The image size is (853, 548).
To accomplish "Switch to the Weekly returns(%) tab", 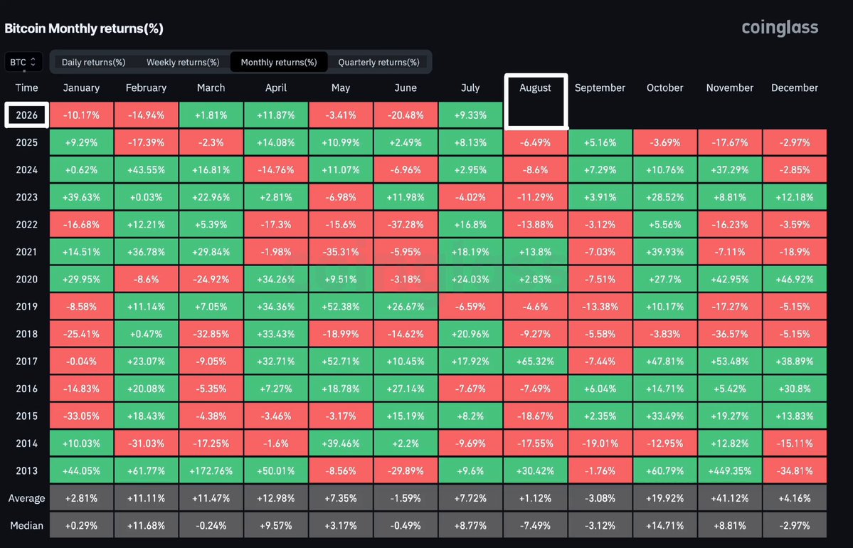I will (183, 62).
